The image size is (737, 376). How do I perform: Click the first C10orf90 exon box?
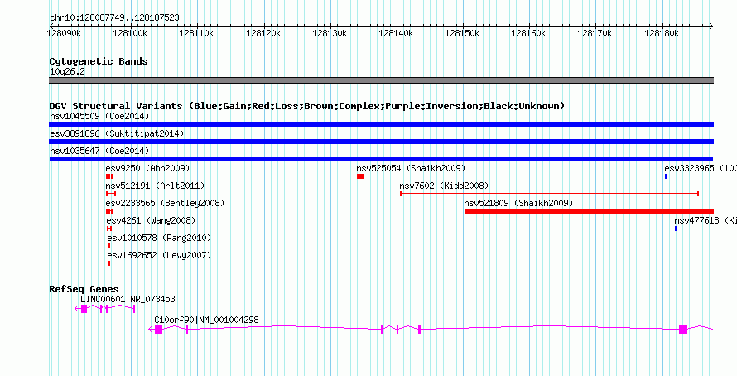tap(158, 330)
